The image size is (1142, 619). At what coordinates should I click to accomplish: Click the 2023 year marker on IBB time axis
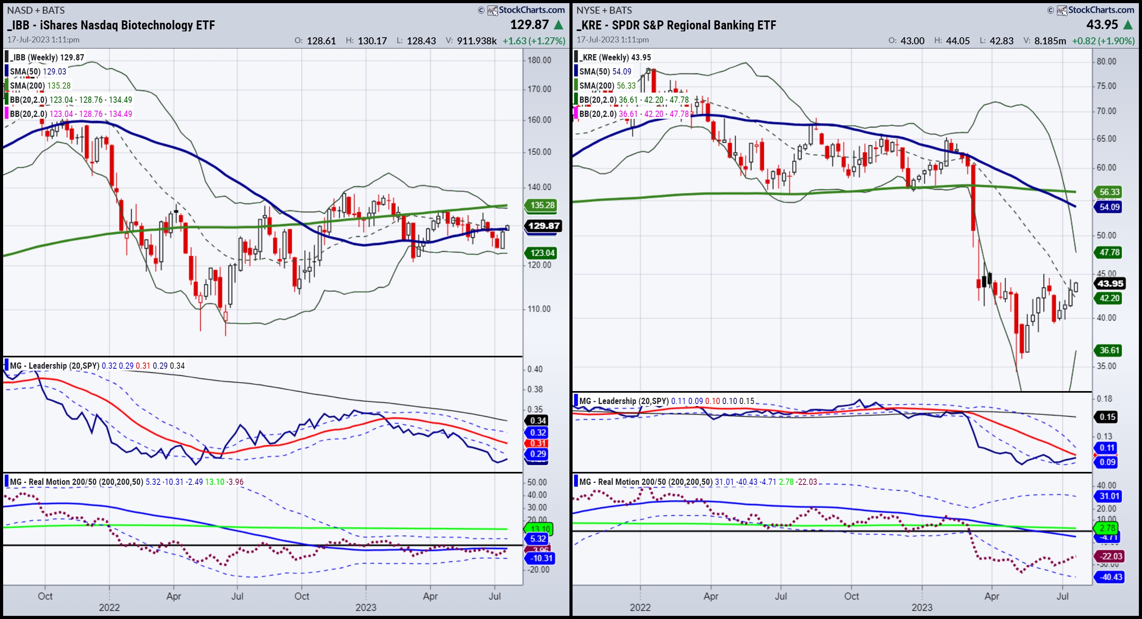point(366,607)
